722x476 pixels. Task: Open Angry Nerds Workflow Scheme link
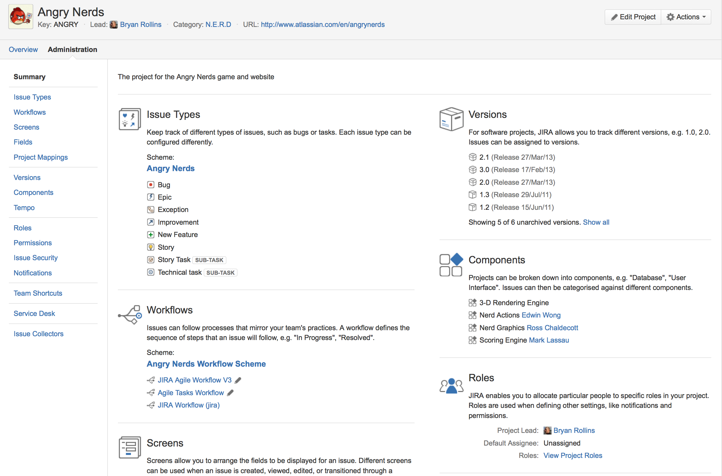(x=206, y=364)
